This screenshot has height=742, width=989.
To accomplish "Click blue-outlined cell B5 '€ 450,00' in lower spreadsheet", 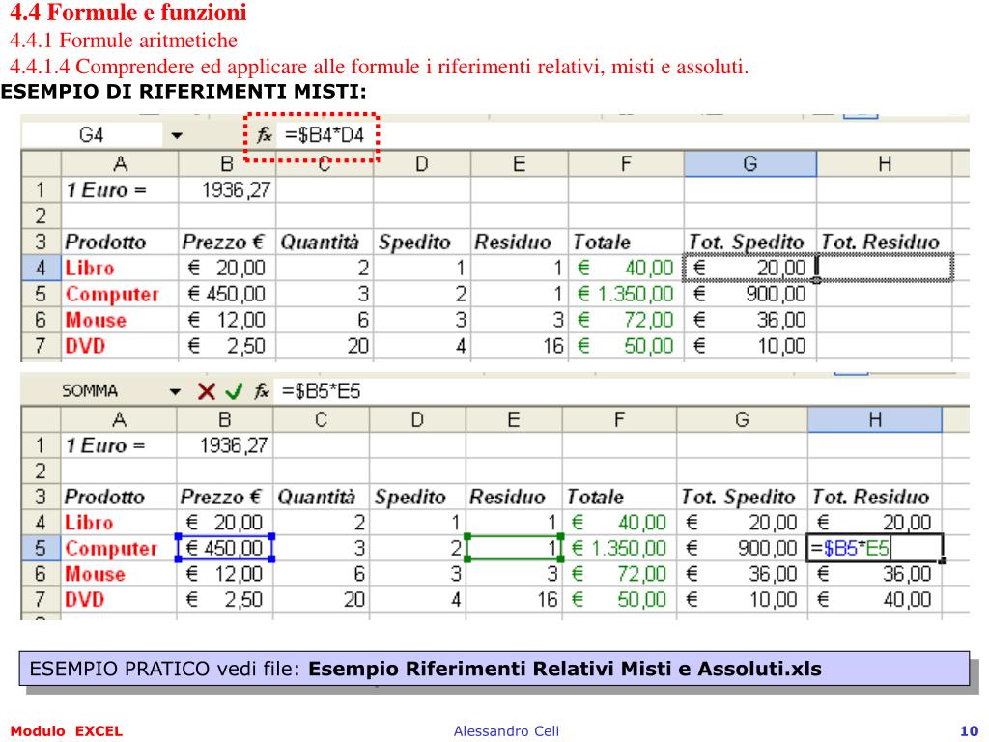I will 225,548.
